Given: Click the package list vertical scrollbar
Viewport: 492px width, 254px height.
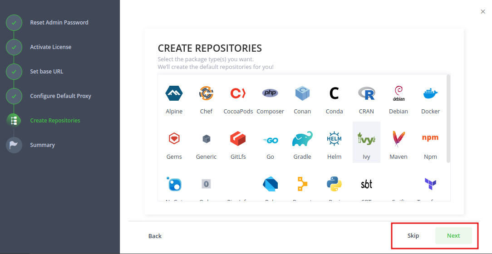Looking at the screenshot, I should (x=448, y=118).
